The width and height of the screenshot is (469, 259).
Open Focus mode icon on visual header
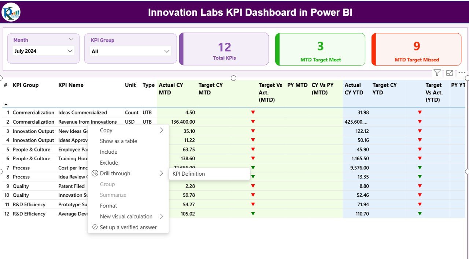(x=450, y=73)
